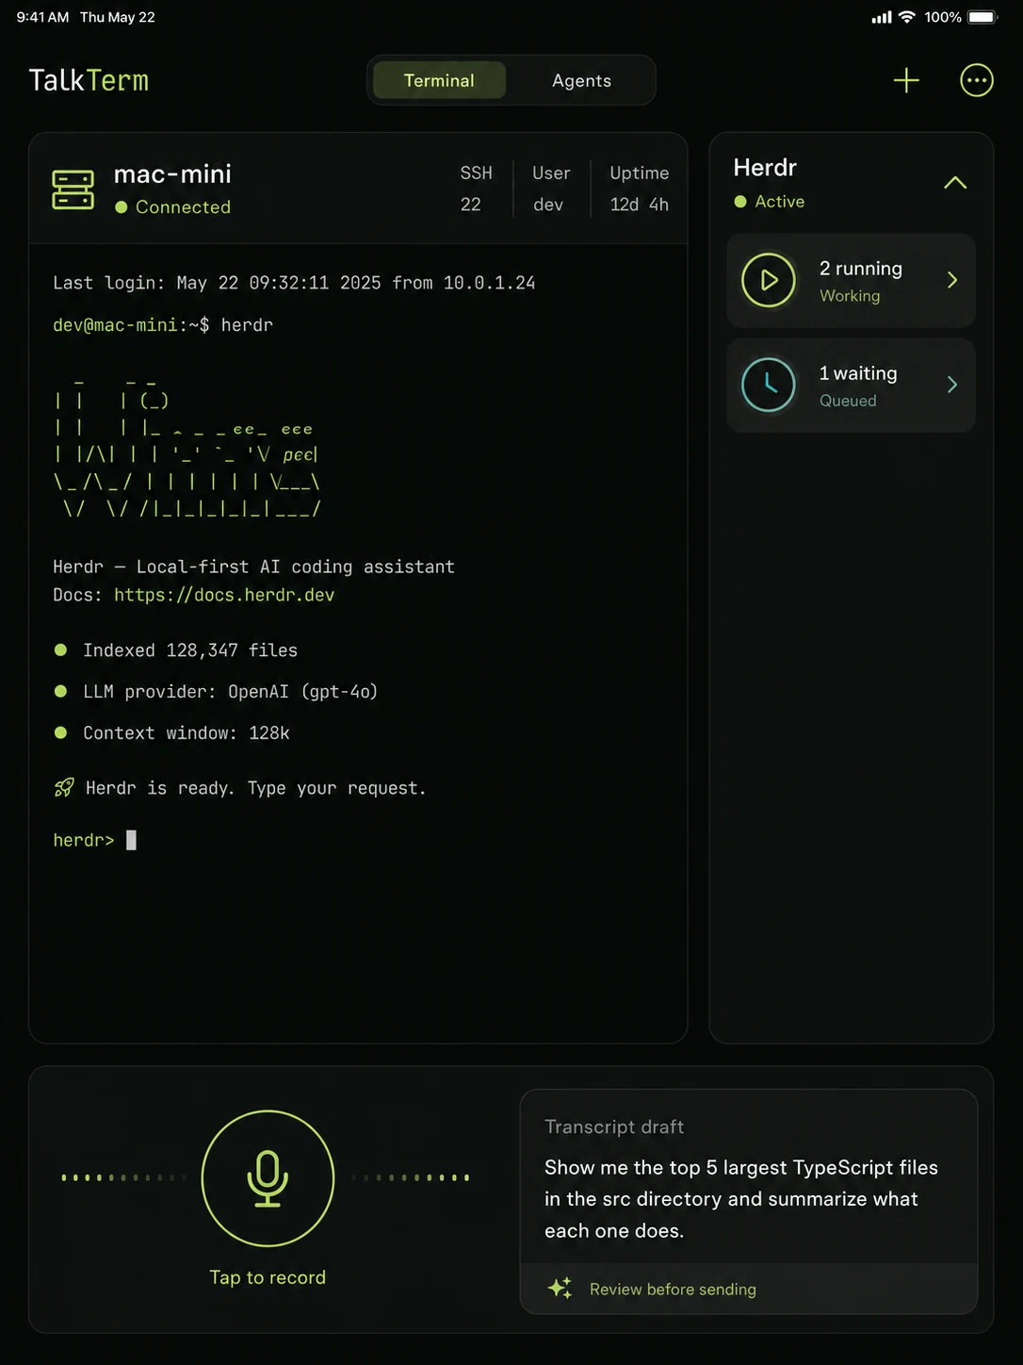The image size is (1023, 1365).
Task: Click the 1 waiting card title
Action: 858,373
